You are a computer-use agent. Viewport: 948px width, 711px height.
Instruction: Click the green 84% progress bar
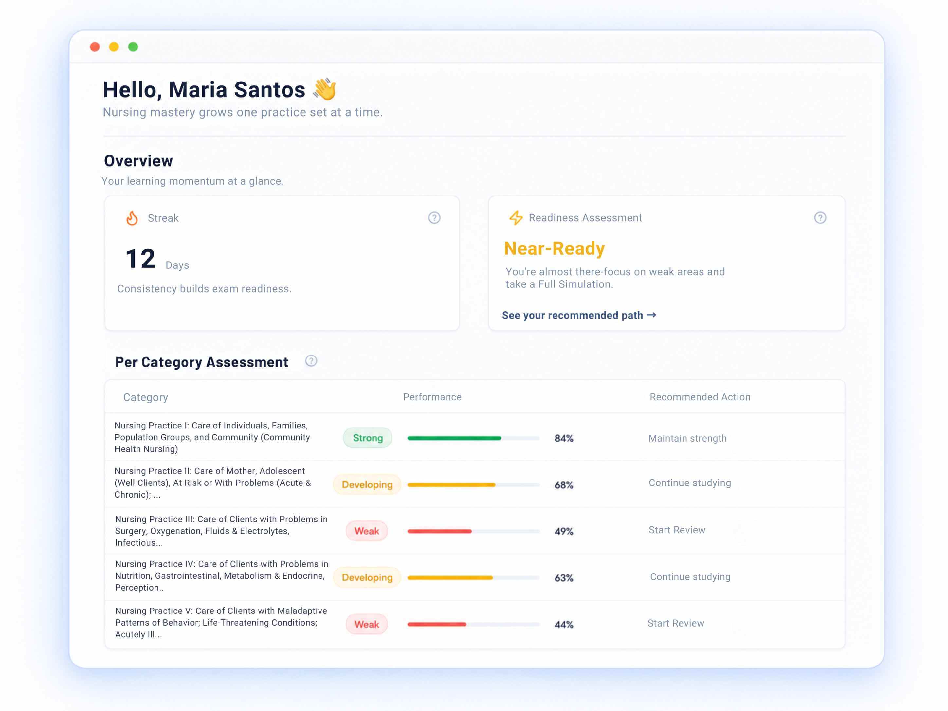coord(474,438)
